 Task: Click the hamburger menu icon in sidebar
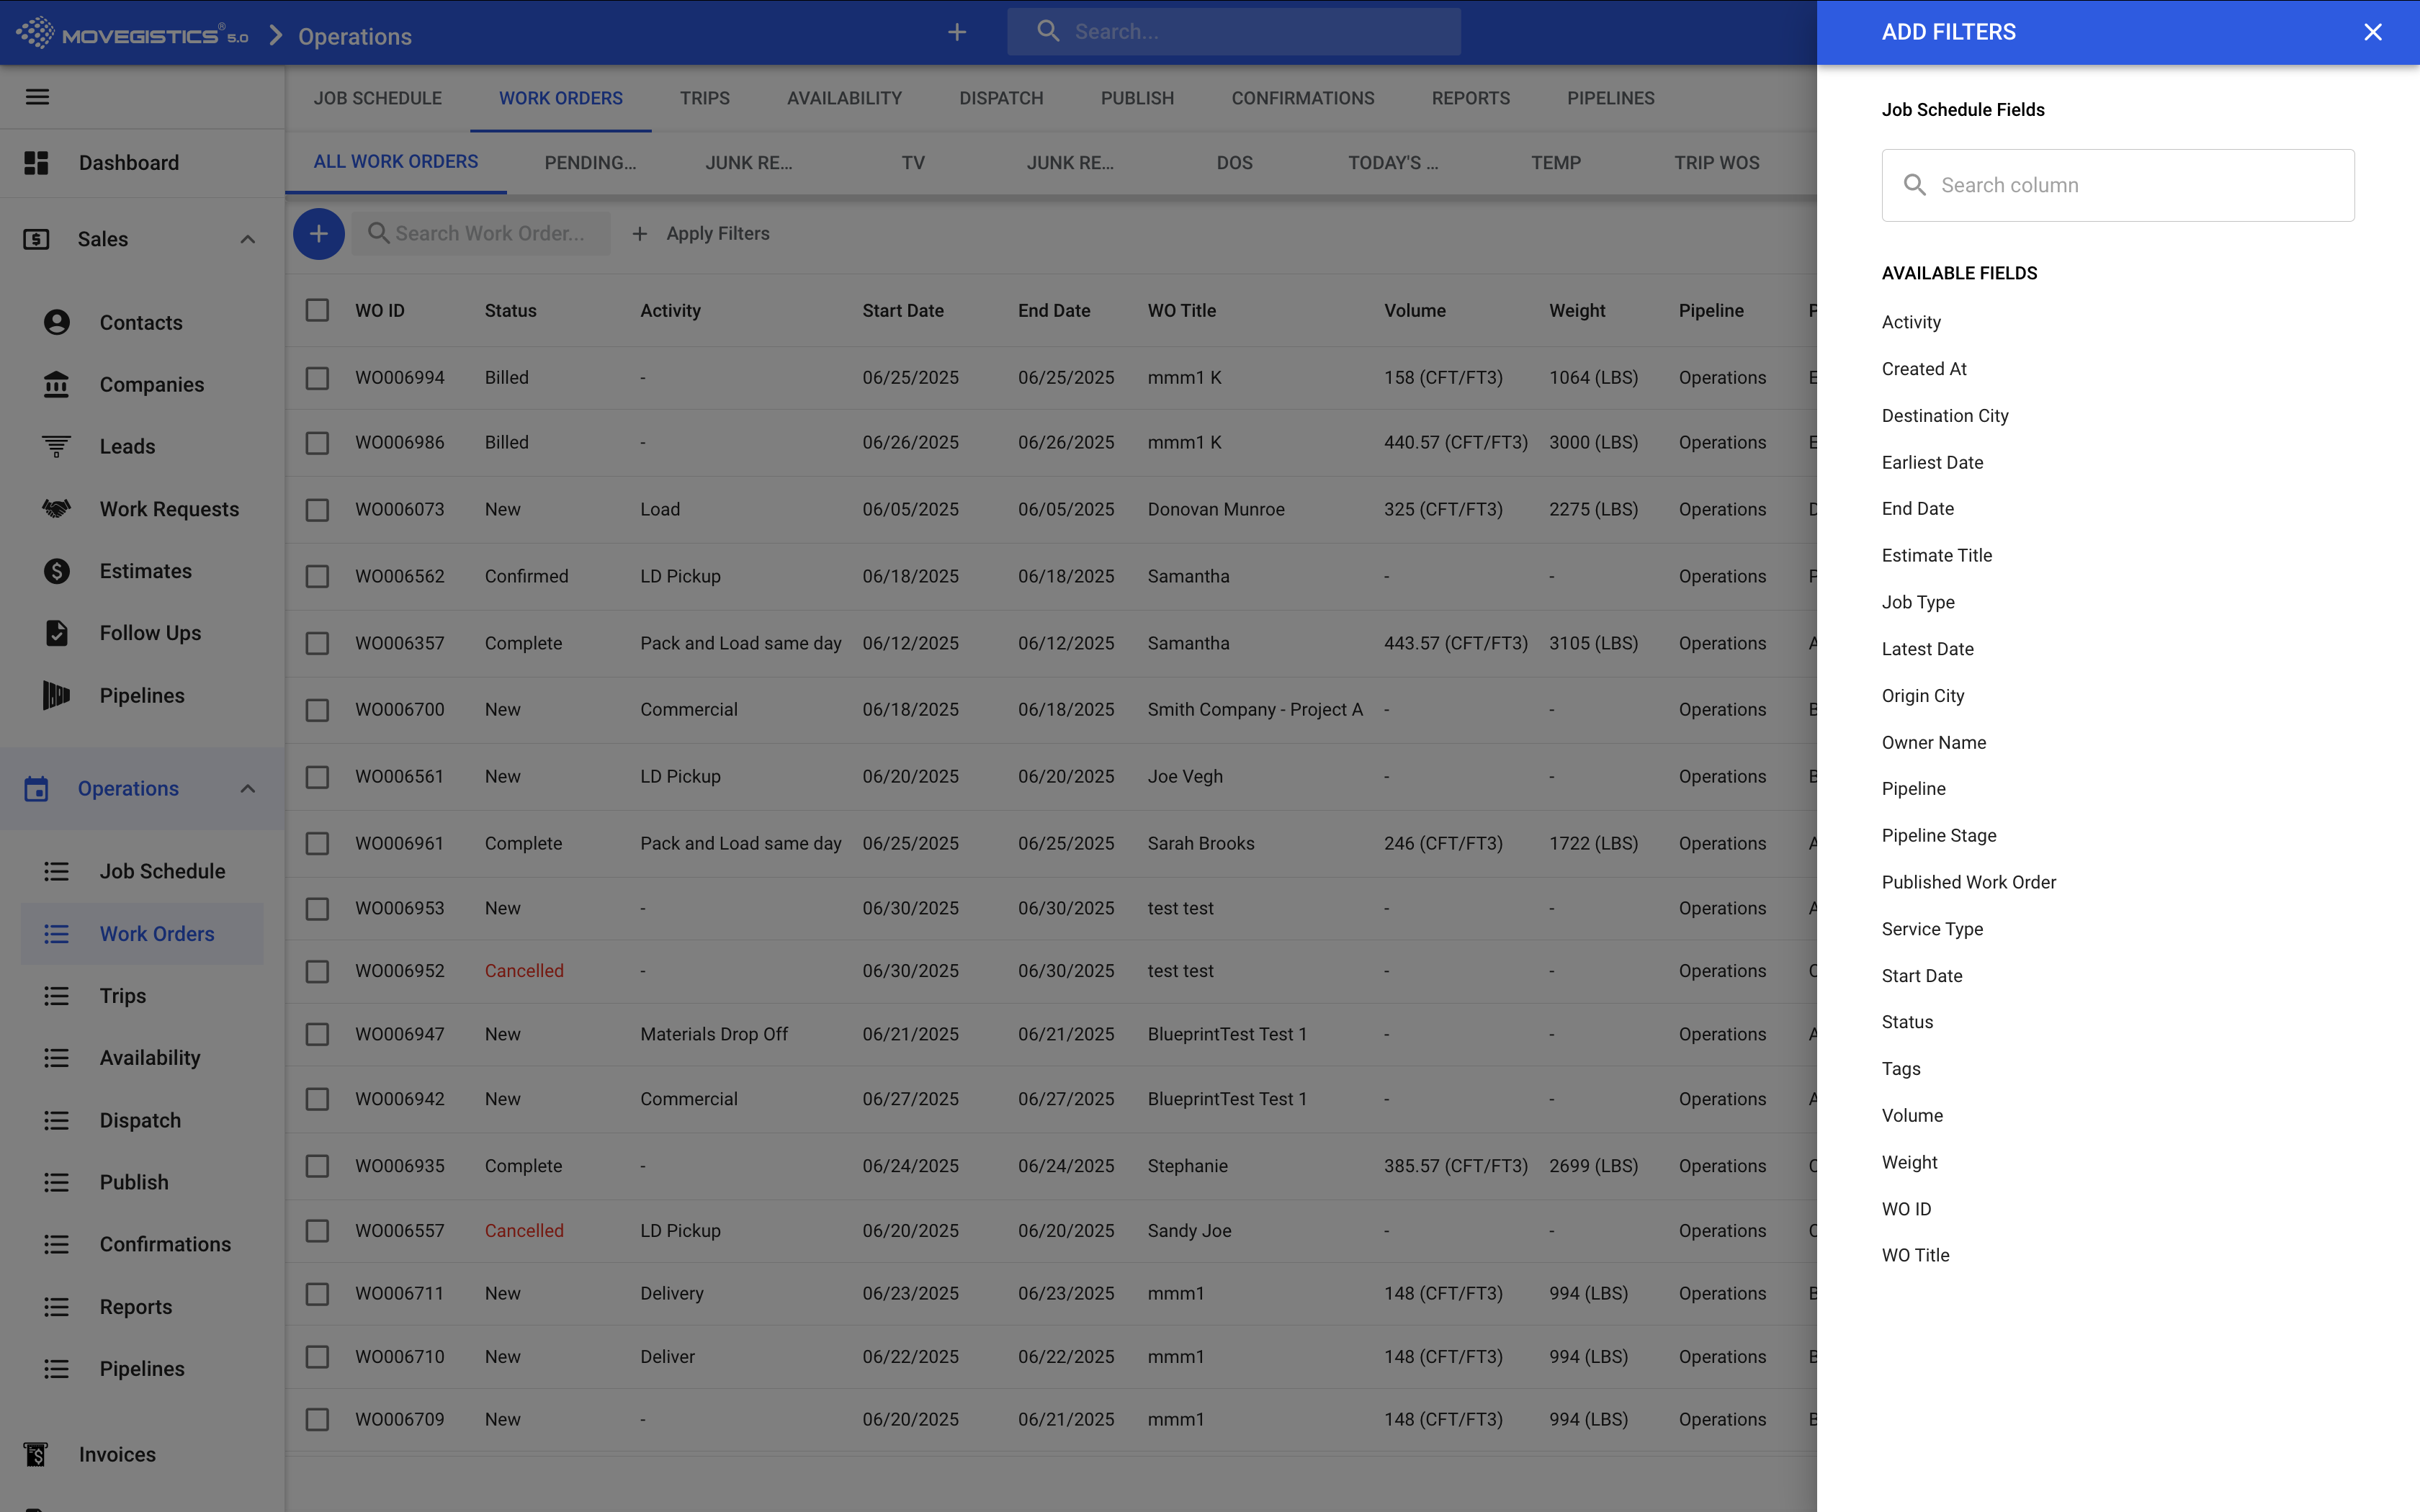[x=37, y=97]
